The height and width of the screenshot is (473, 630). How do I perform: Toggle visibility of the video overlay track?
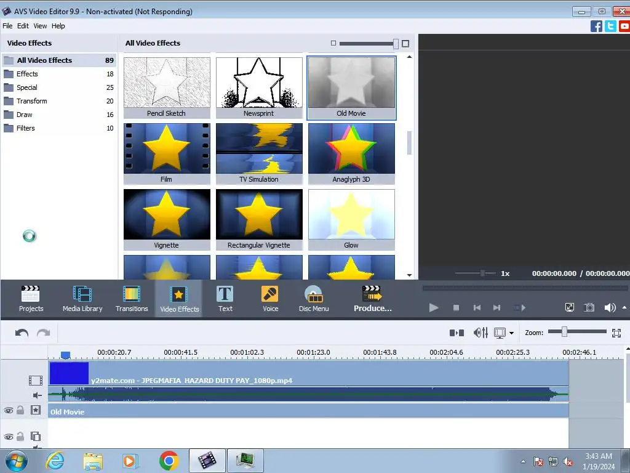click(8, 437)
